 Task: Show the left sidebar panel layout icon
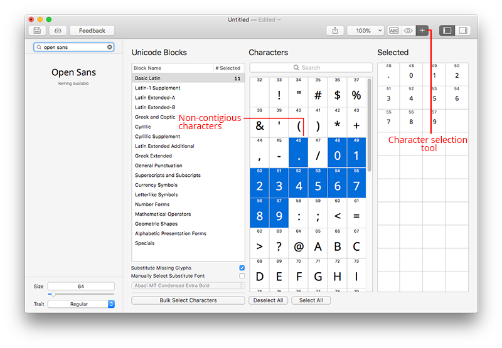pos(447,31)
